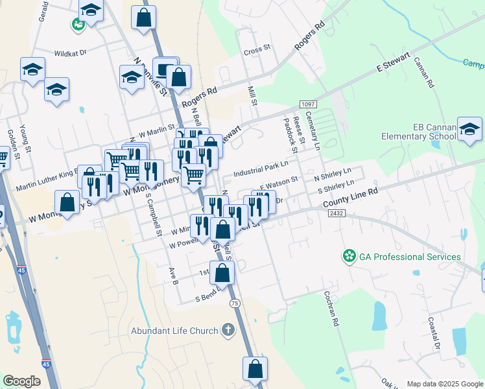This screenshot has height=389, width=485.
Task: Select the 2432 route shield
Action: 337,213
